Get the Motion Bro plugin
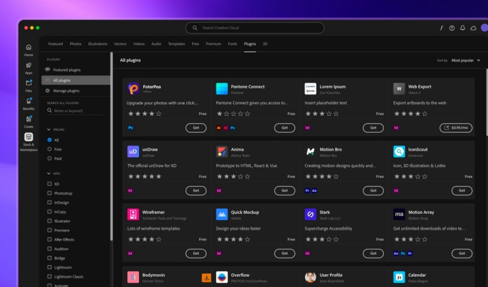Screen dimensions: 488x287 click(373, 191)
